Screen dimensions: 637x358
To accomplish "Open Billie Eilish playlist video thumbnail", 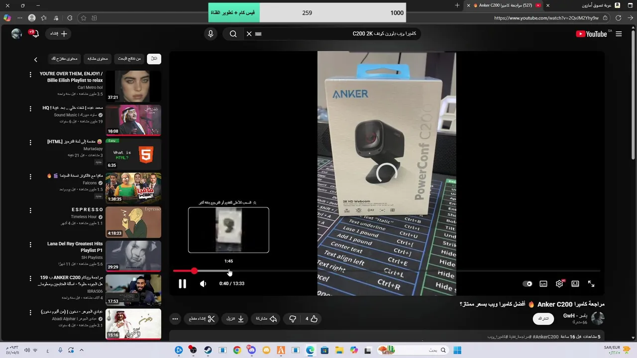I will click(133, 87).
